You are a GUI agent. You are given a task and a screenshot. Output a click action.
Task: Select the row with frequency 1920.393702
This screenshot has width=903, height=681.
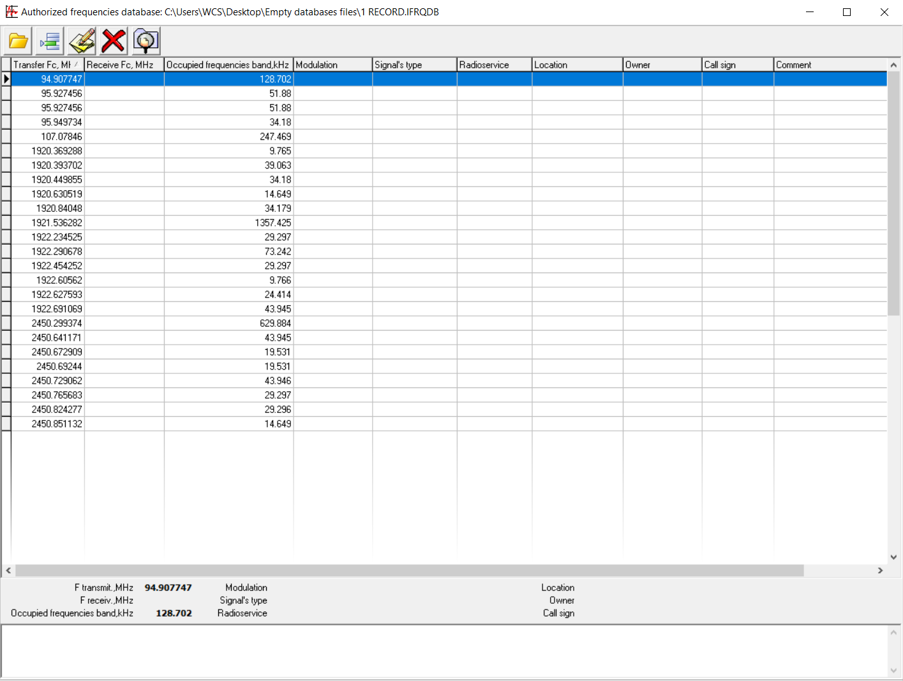pos(449,165)
